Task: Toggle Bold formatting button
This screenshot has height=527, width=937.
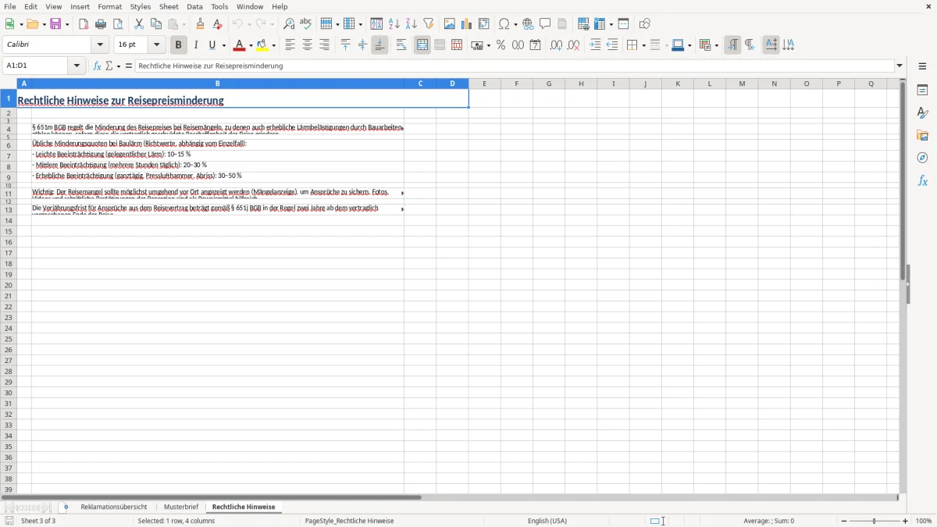Action: 179,45
